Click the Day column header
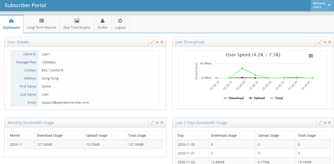Viewport: 334px width, 164px height. coord(192,135)
